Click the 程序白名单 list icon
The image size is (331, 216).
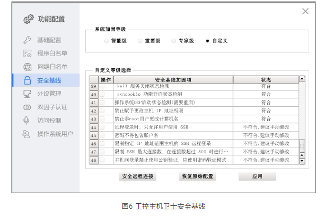(27, 53)
